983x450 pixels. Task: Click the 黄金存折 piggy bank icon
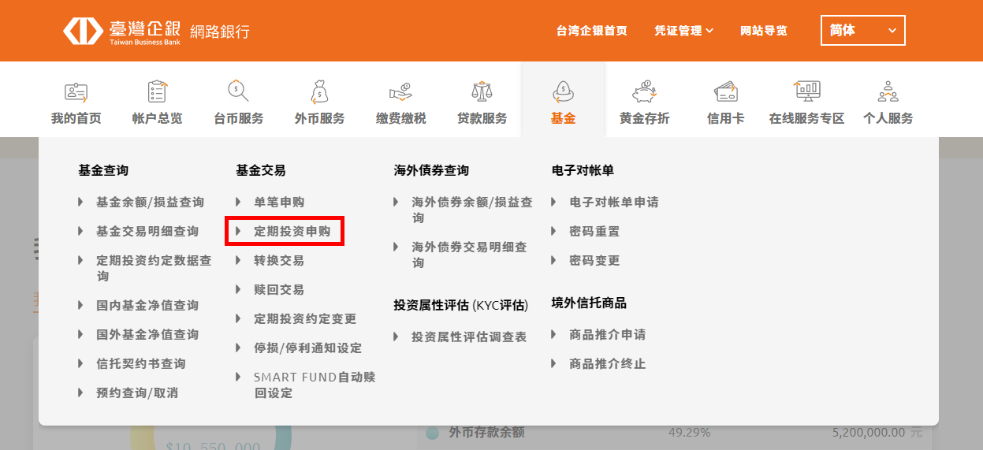644,92
